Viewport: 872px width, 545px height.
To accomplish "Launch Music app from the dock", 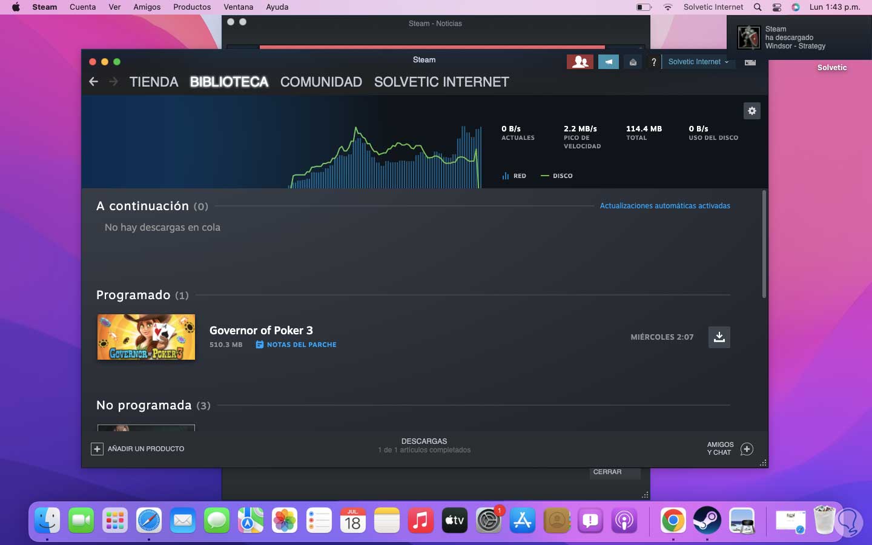I will point(421,520).
